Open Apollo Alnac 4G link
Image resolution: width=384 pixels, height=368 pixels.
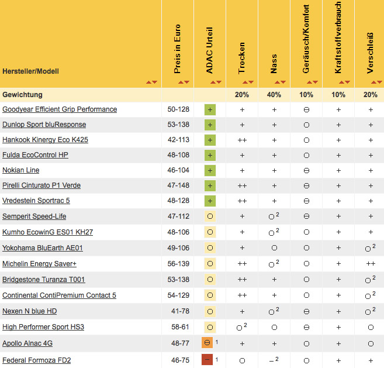[x=27, y=343]
